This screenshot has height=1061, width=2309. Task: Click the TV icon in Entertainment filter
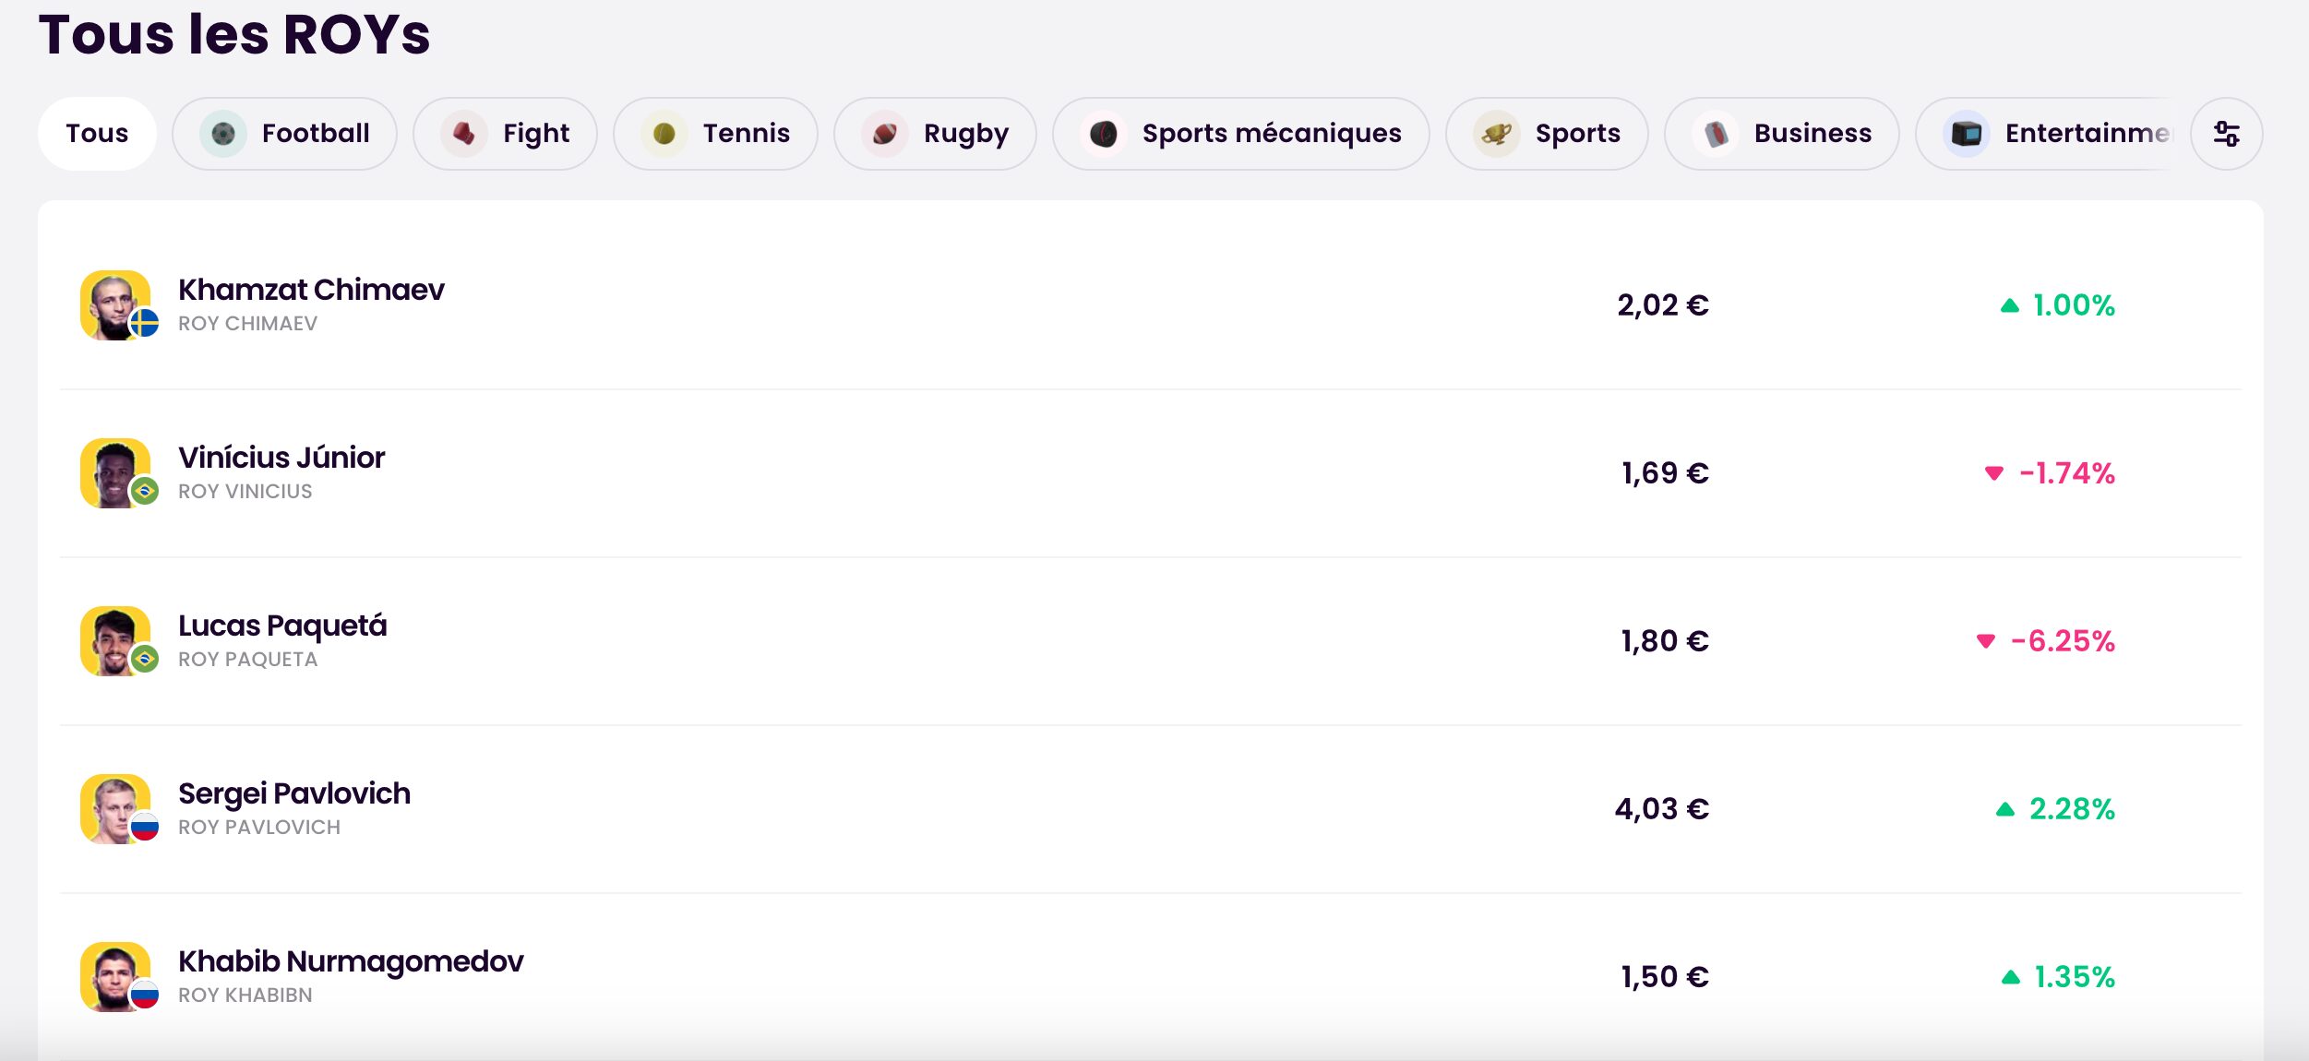[1966, 134]
